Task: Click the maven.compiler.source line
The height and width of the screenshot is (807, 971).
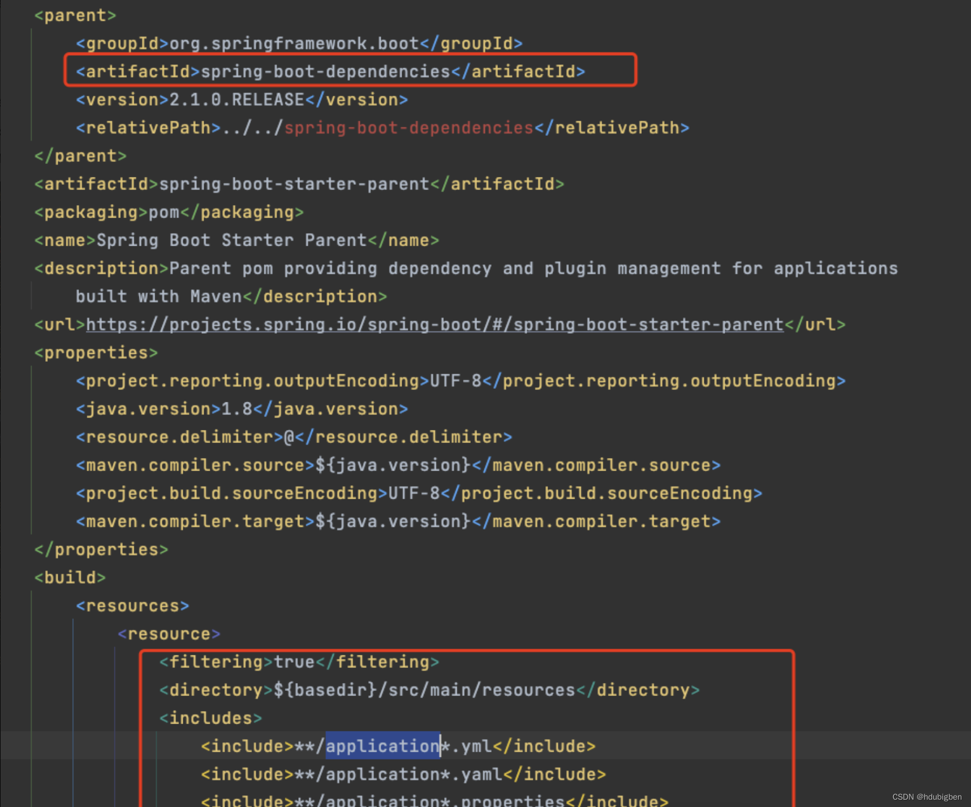Action: point(398,466)
